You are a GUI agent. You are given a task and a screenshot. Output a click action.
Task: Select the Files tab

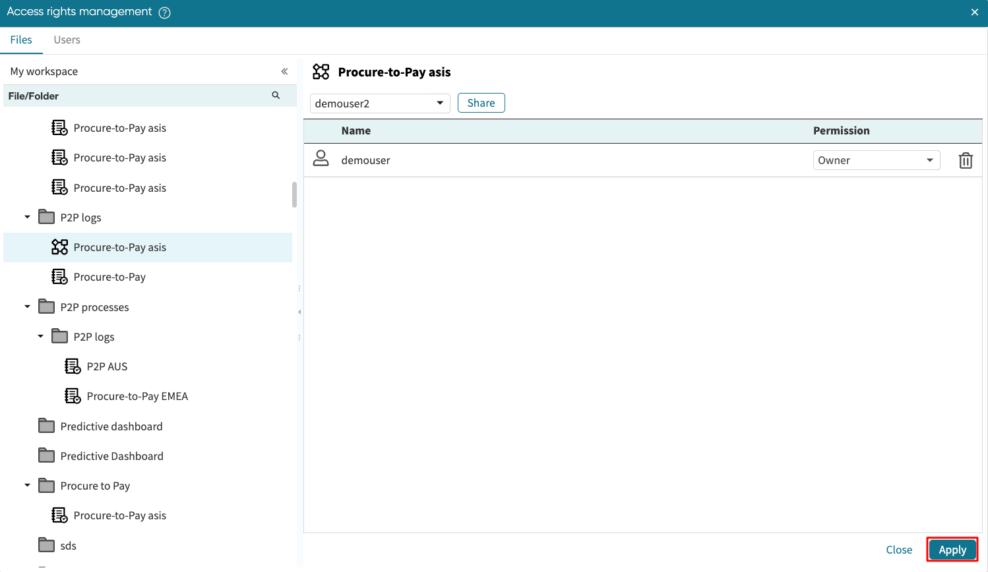21,40
